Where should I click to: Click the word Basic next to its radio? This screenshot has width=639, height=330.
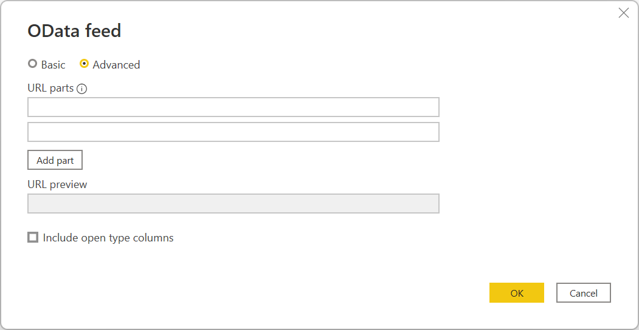[x=54, y=65]
